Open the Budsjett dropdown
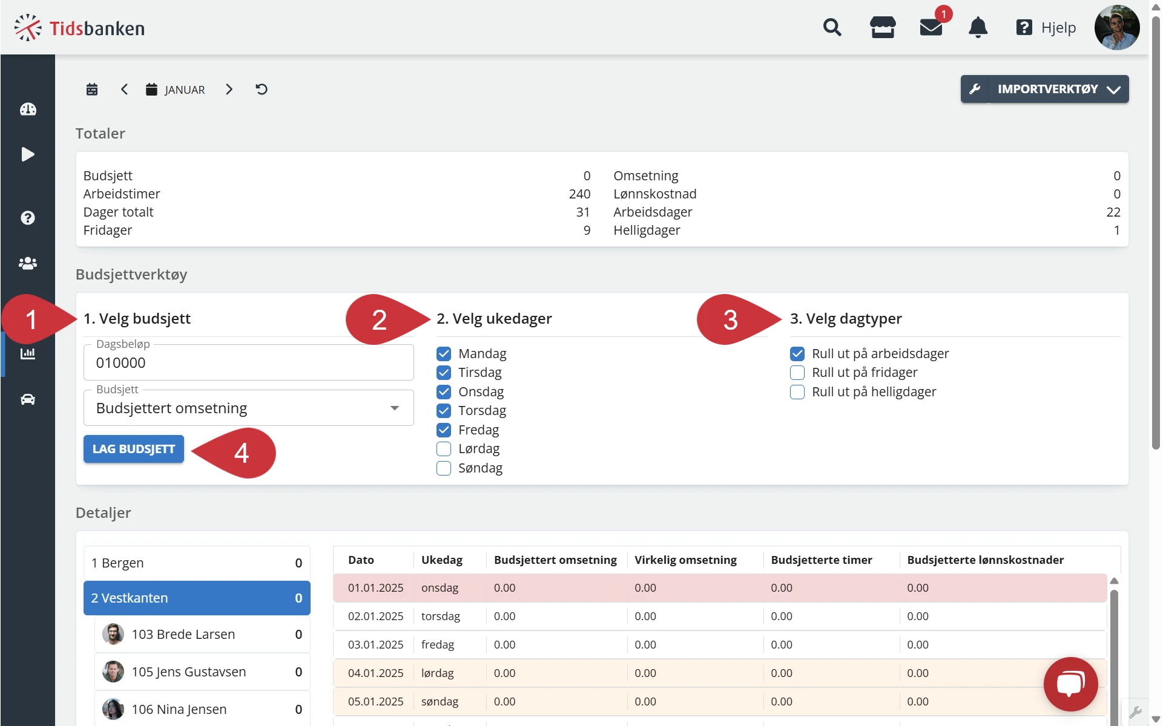 pos(249,408)
